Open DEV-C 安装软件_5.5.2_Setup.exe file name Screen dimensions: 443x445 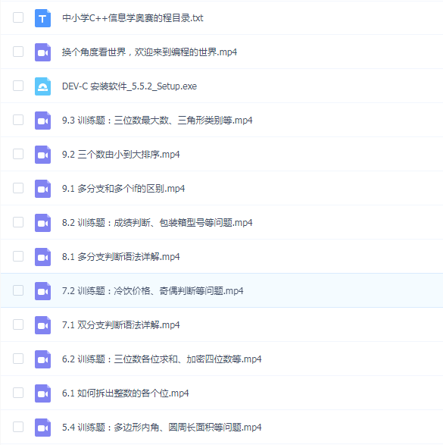pos(129,86)
